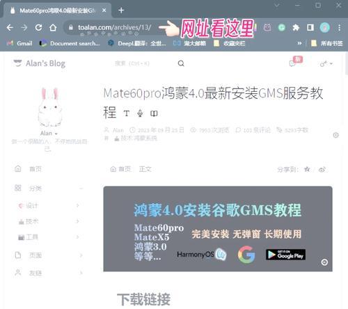Close the Mate60pro browser tab

click(104, 10)
